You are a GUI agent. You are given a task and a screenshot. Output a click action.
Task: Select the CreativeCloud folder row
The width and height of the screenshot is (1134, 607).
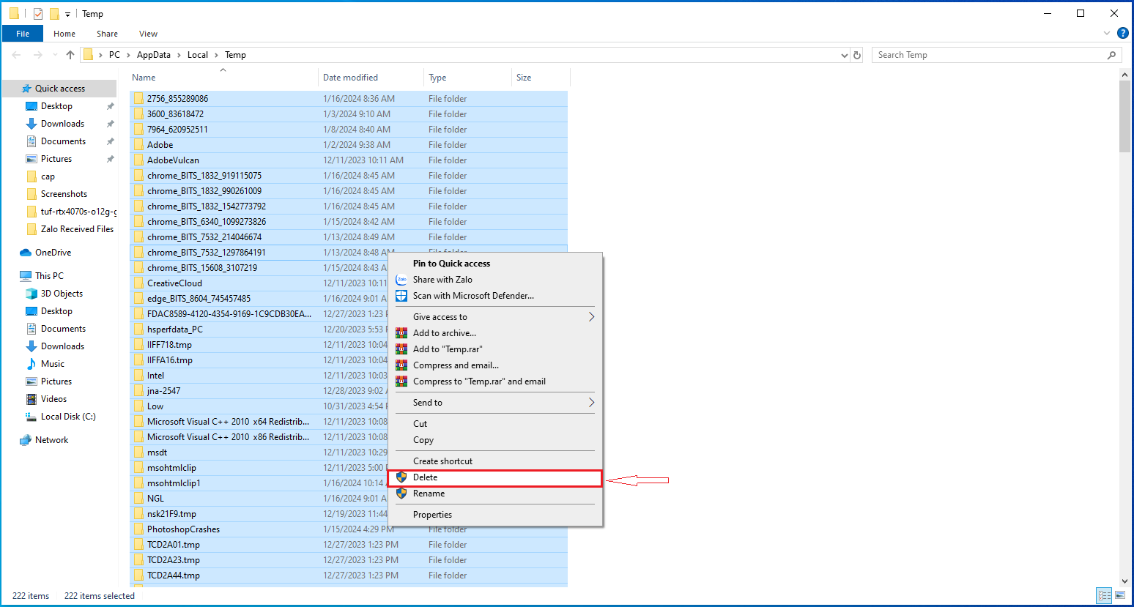coord(349,283)
